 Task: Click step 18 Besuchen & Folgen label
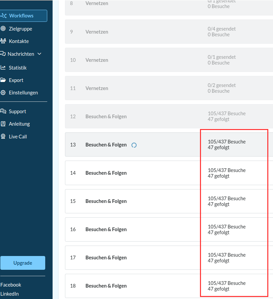pyautogui.click(x=106, y=286)
